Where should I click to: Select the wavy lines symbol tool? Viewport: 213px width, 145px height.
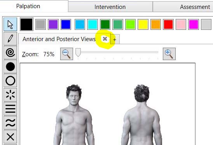coord(10,123)
